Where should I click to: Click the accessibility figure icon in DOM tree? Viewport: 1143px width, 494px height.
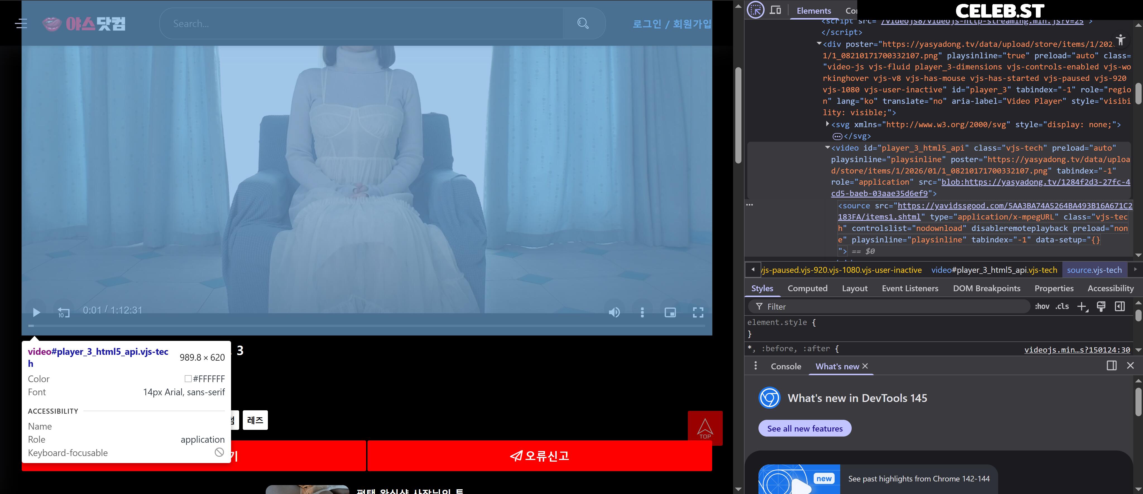[1120, 40]
